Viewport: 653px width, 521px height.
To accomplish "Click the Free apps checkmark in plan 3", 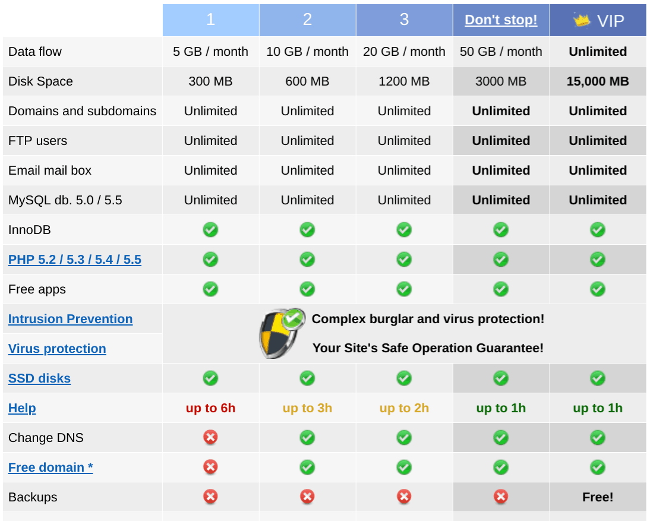I will pyautogui.click(x=404, y=289).
